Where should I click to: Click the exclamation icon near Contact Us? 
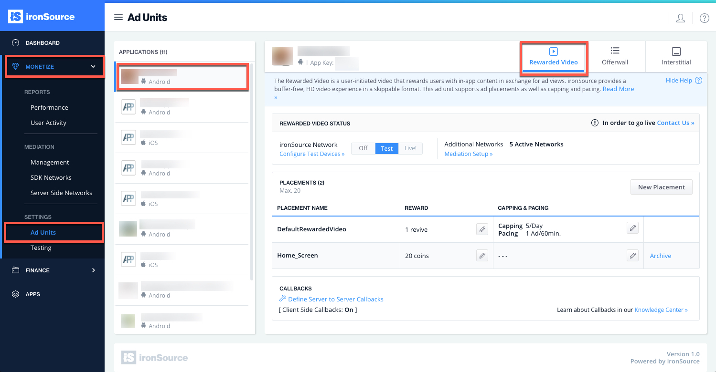[x=595, y=123]
